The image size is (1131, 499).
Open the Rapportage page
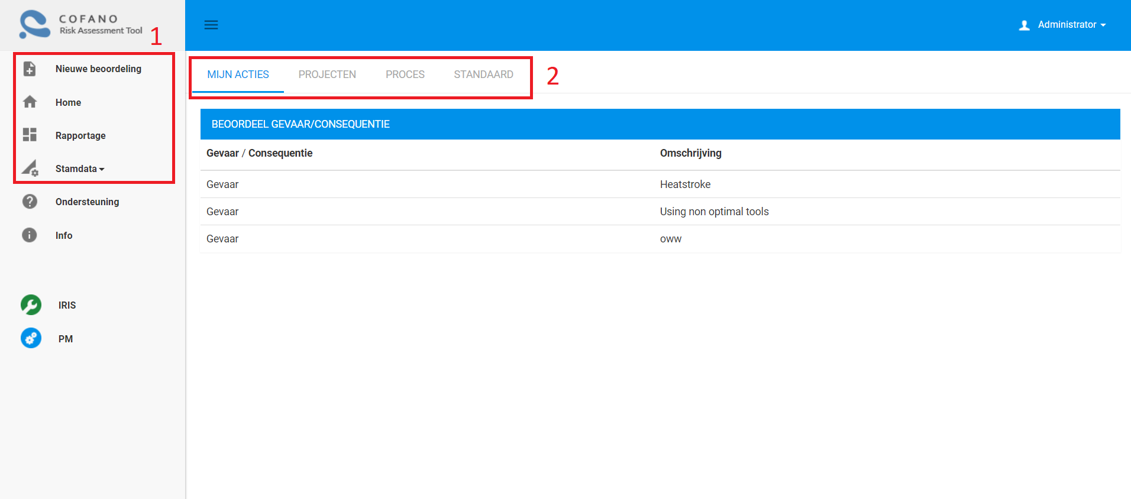[x=80, y=135]
